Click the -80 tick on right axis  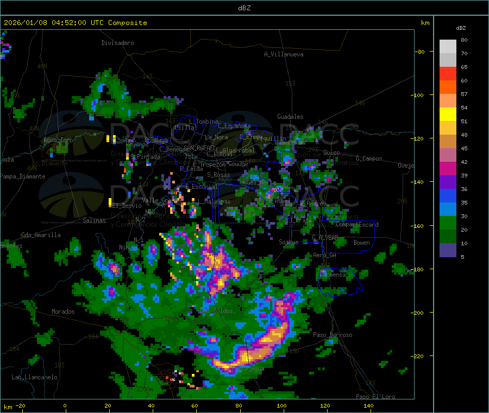pyautogui.click(x=420, y=52)
